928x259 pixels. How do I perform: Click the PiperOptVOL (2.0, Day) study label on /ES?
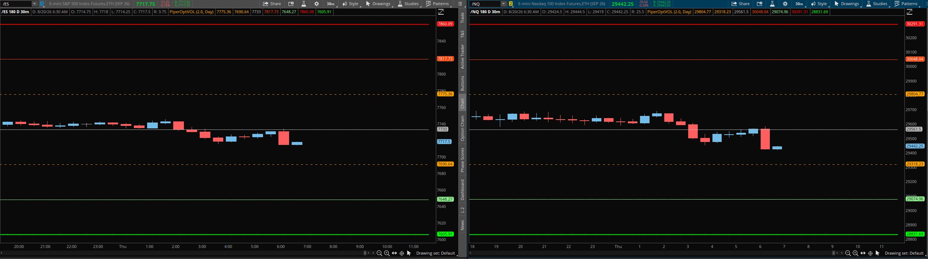click(191, 12)
